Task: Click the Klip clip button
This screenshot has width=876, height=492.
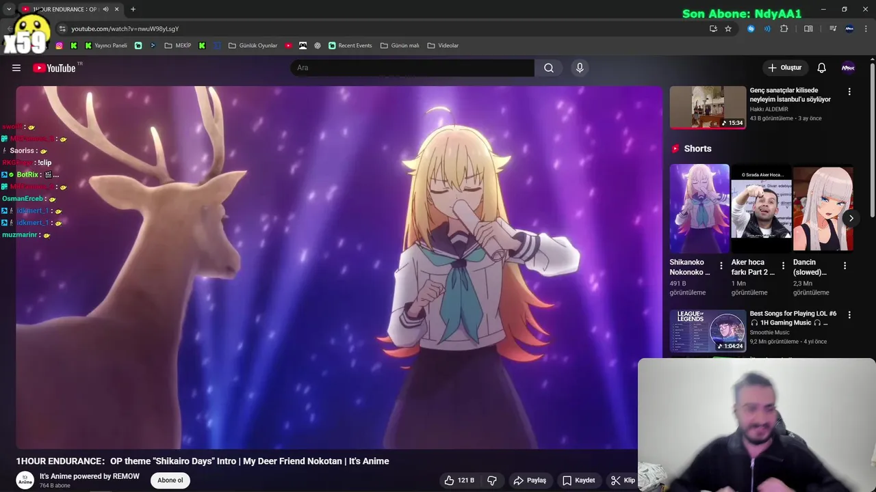Action: pyautogui.click(x=623, y=480)
